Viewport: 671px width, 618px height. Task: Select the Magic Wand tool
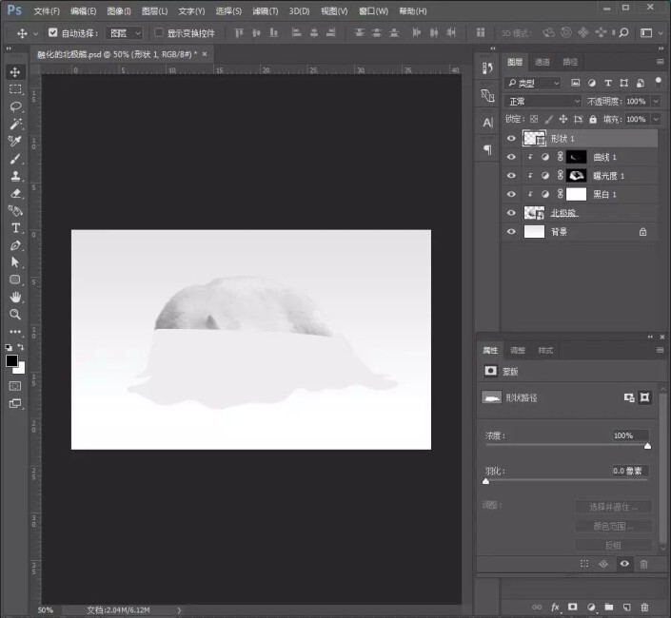15,124
